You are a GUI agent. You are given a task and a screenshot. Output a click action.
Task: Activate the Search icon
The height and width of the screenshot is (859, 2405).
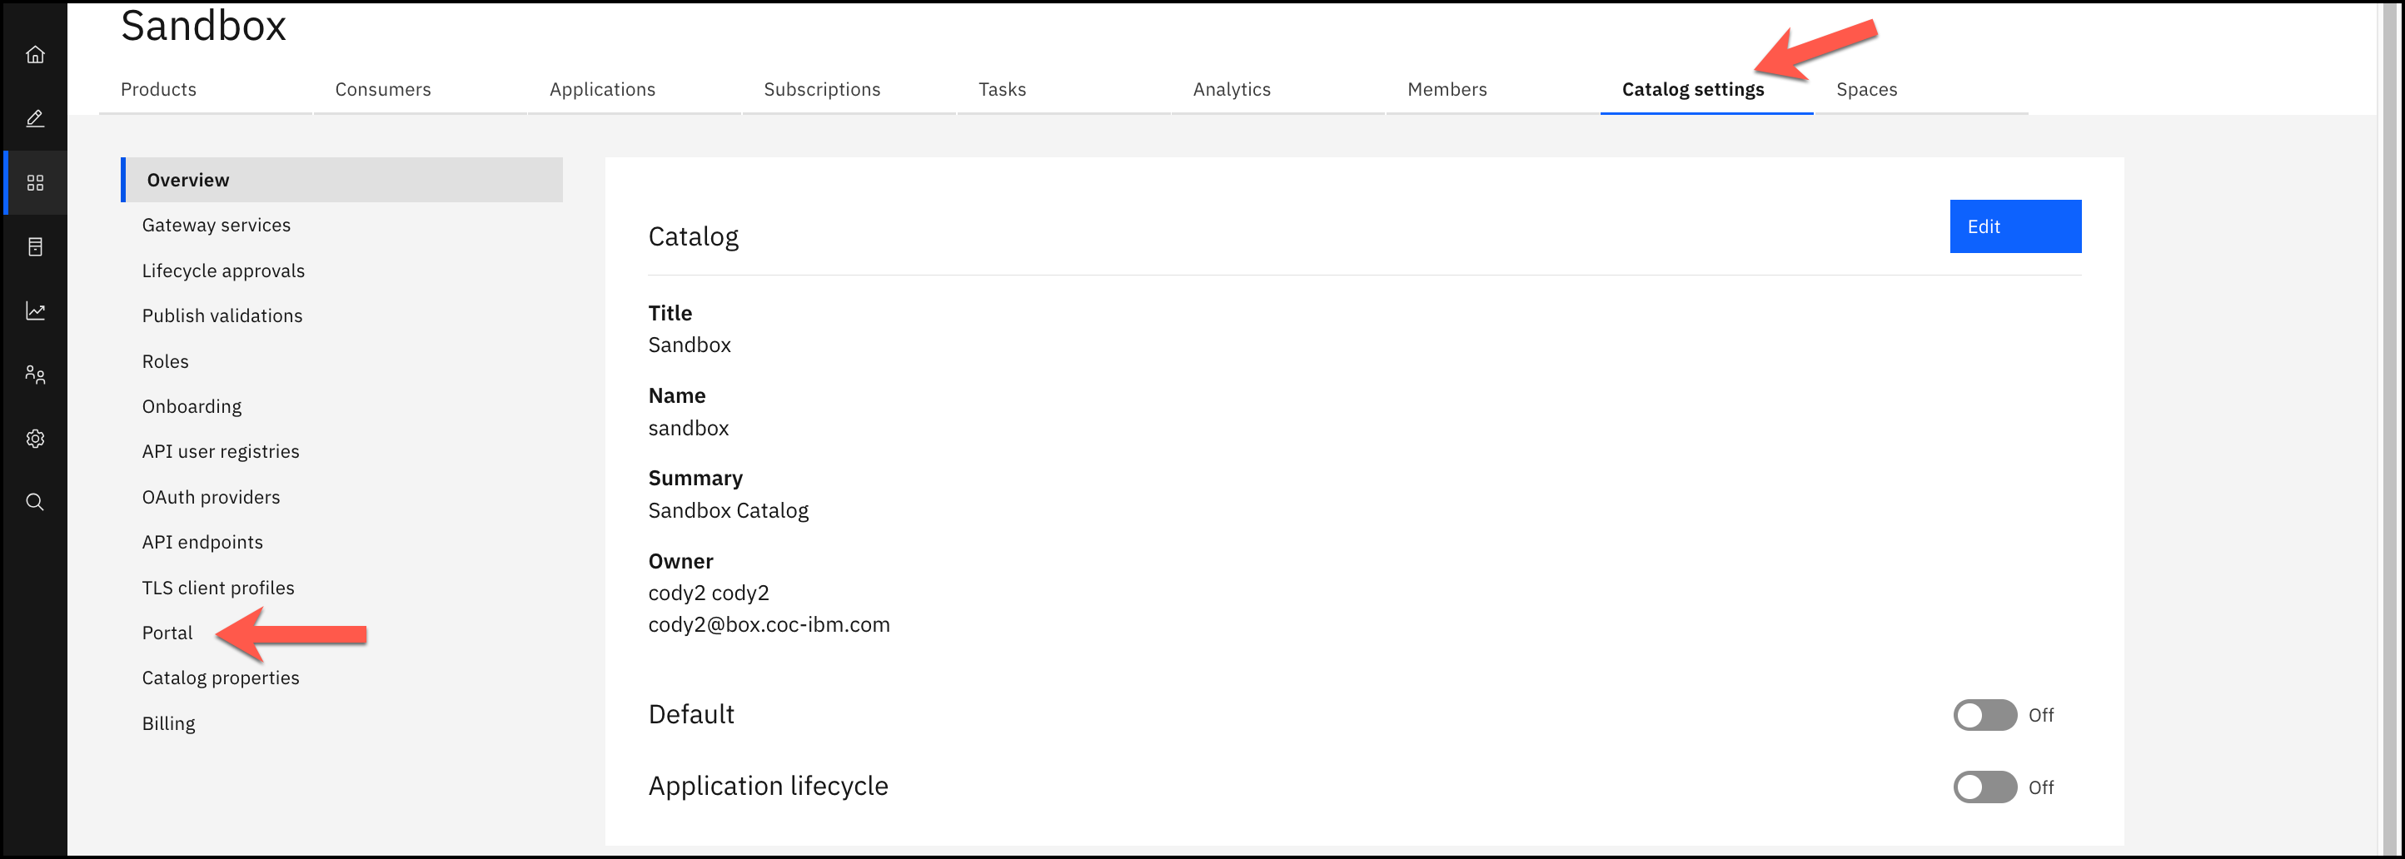(34, 502)
